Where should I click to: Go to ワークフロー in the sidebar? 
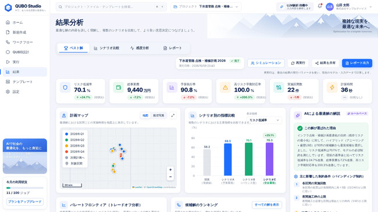25,42
